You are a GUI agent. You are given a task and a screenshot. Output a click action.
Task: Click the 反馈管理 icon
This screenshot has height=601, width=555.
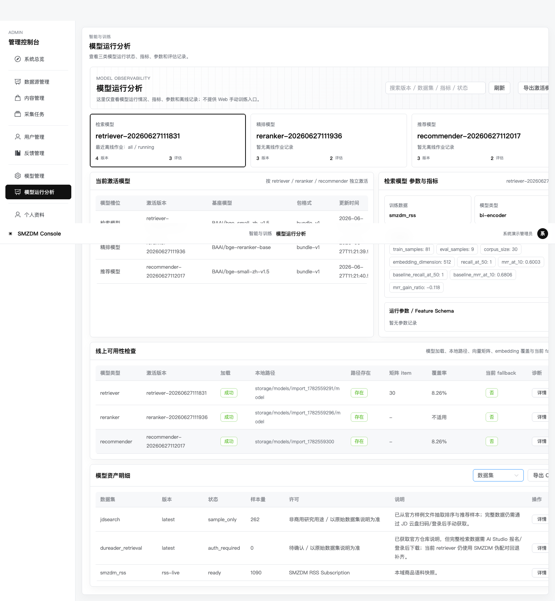click(18, 153)
